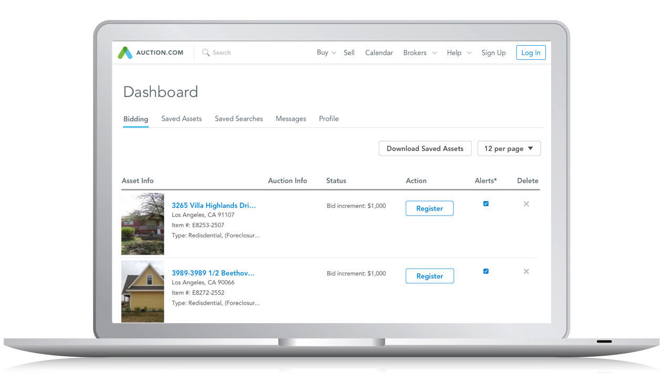Switch to the Saved Assets tab
The image size is (663, 381).
(181, 119)
